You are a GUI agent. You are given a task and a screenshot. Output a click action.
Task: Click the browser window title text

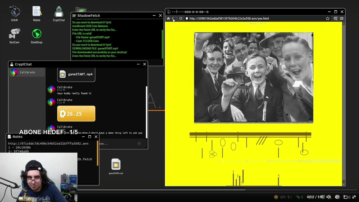coord(190,12)
